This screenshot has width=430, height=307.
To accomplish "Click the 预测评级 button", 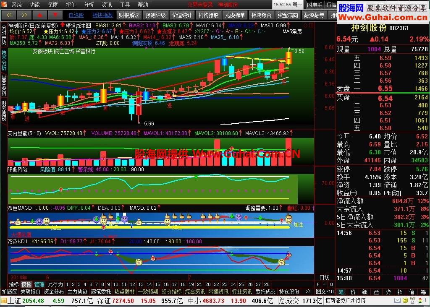I will (155, 15).
